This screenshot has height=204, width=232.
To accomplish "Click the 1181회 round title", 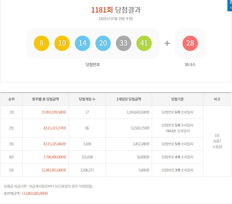I will (x=102, y=10).
